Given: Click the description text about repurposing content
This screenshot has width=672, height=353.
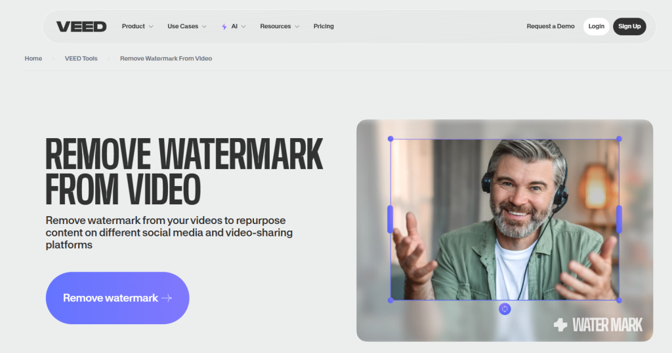Looking at the screenshot, I should click(x=169, y=232).
